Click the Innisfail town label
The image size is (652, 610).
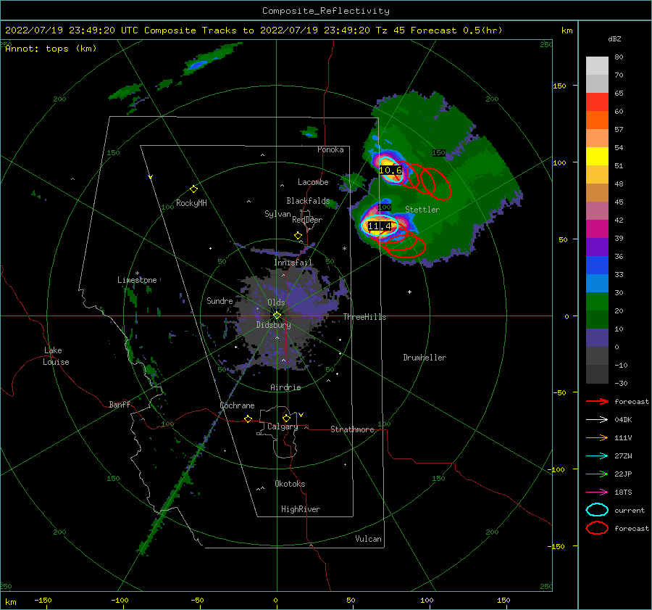pyautogui.click(x=293, y=263)
